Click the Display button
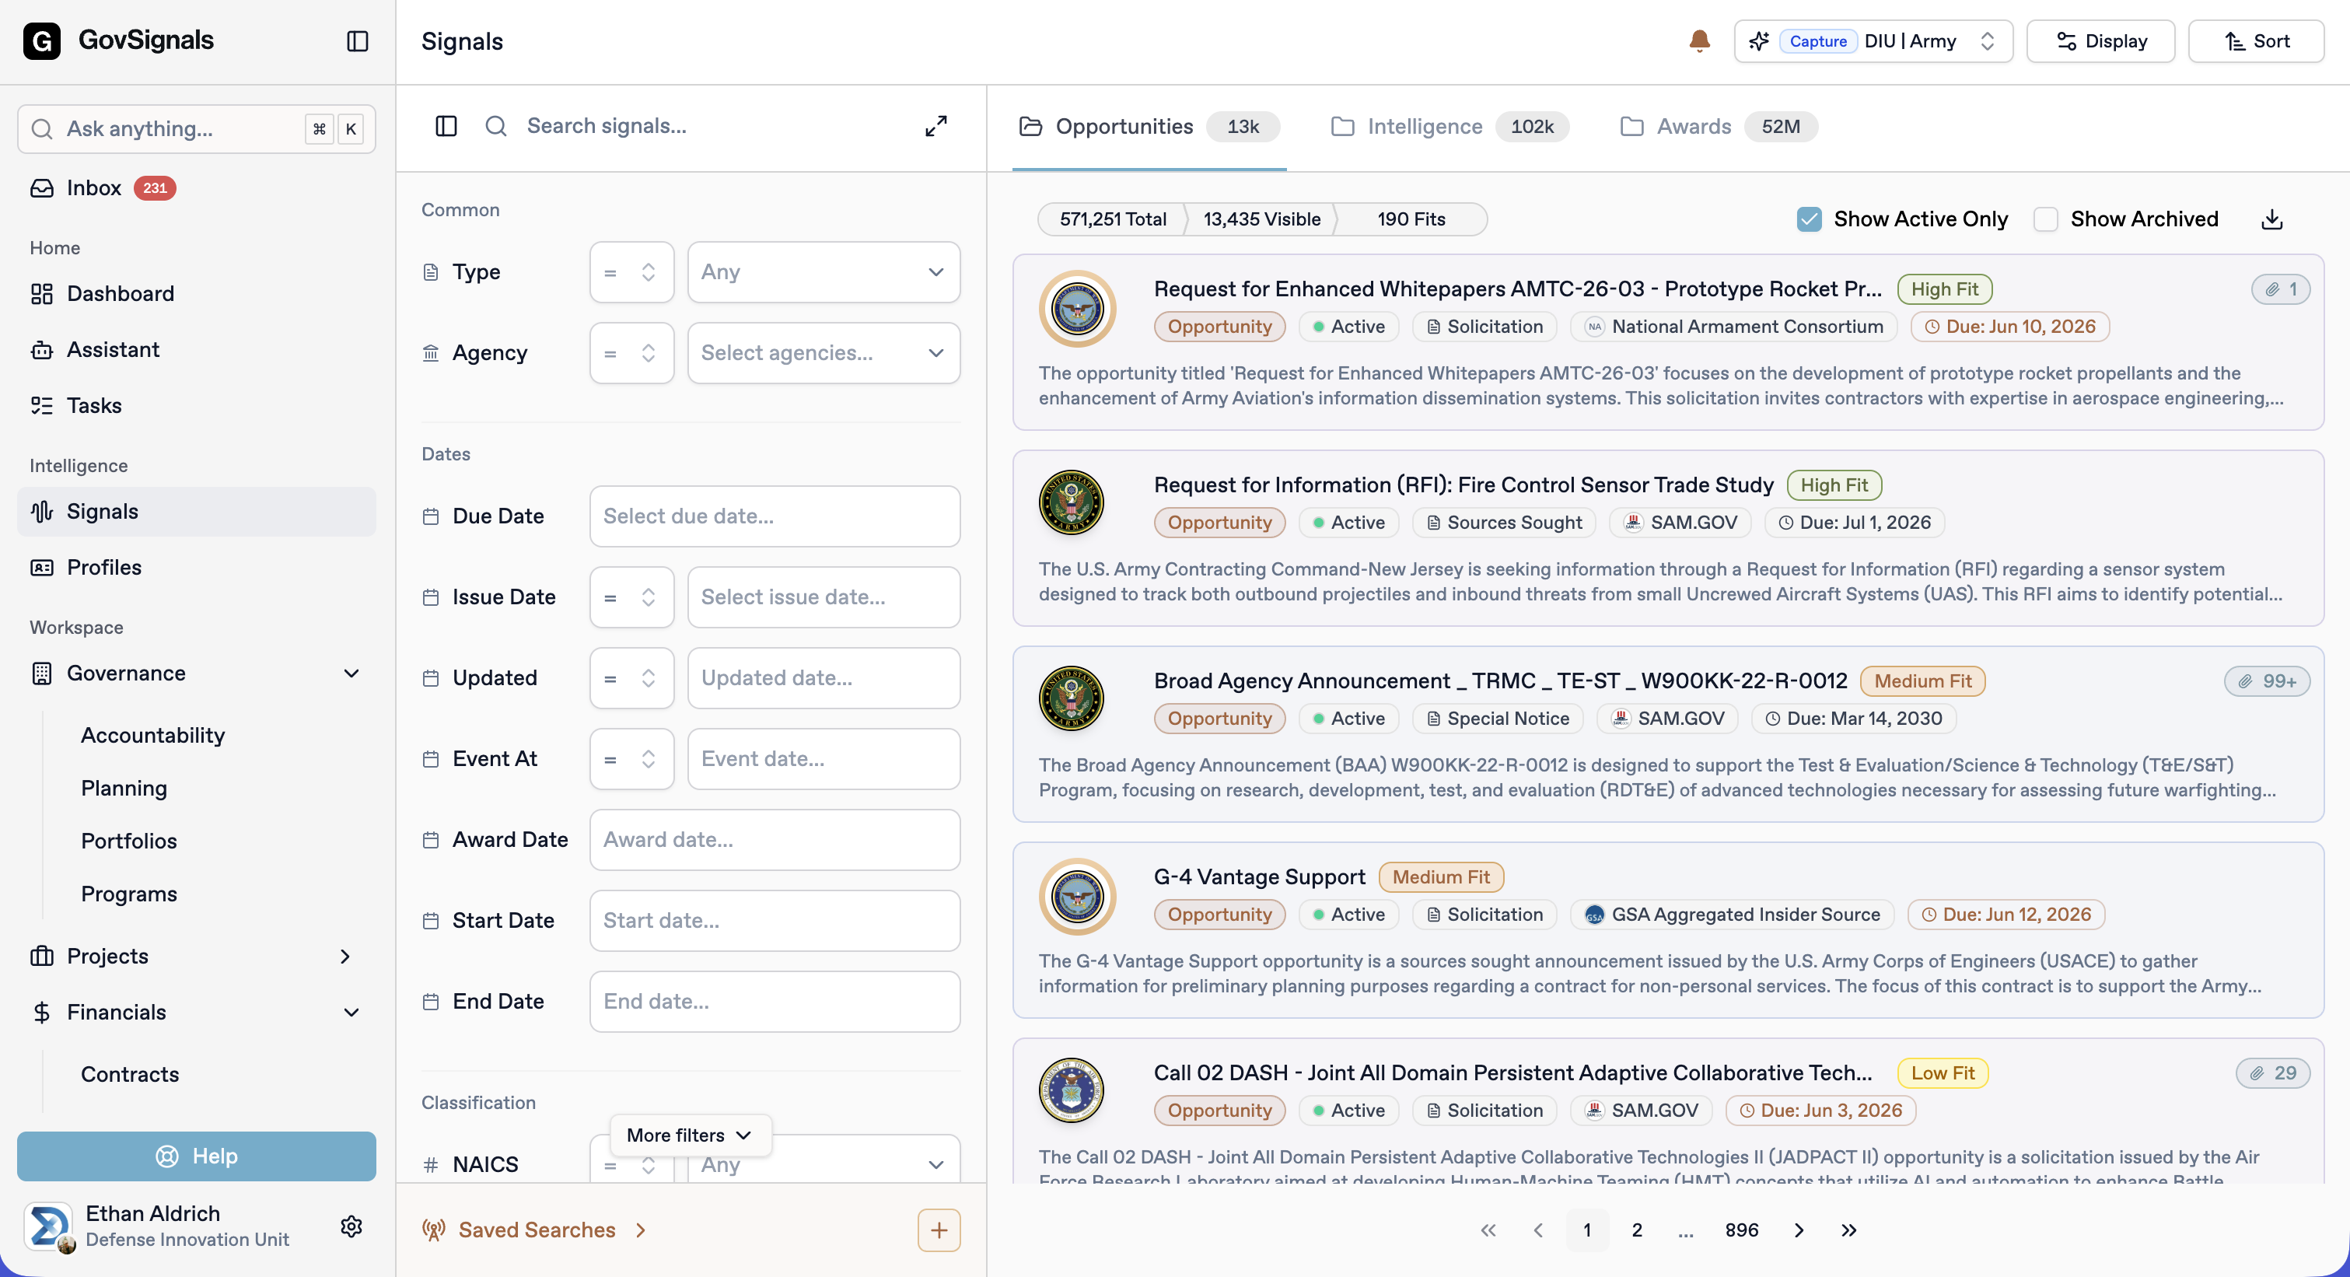 [x=2100, y=41]
